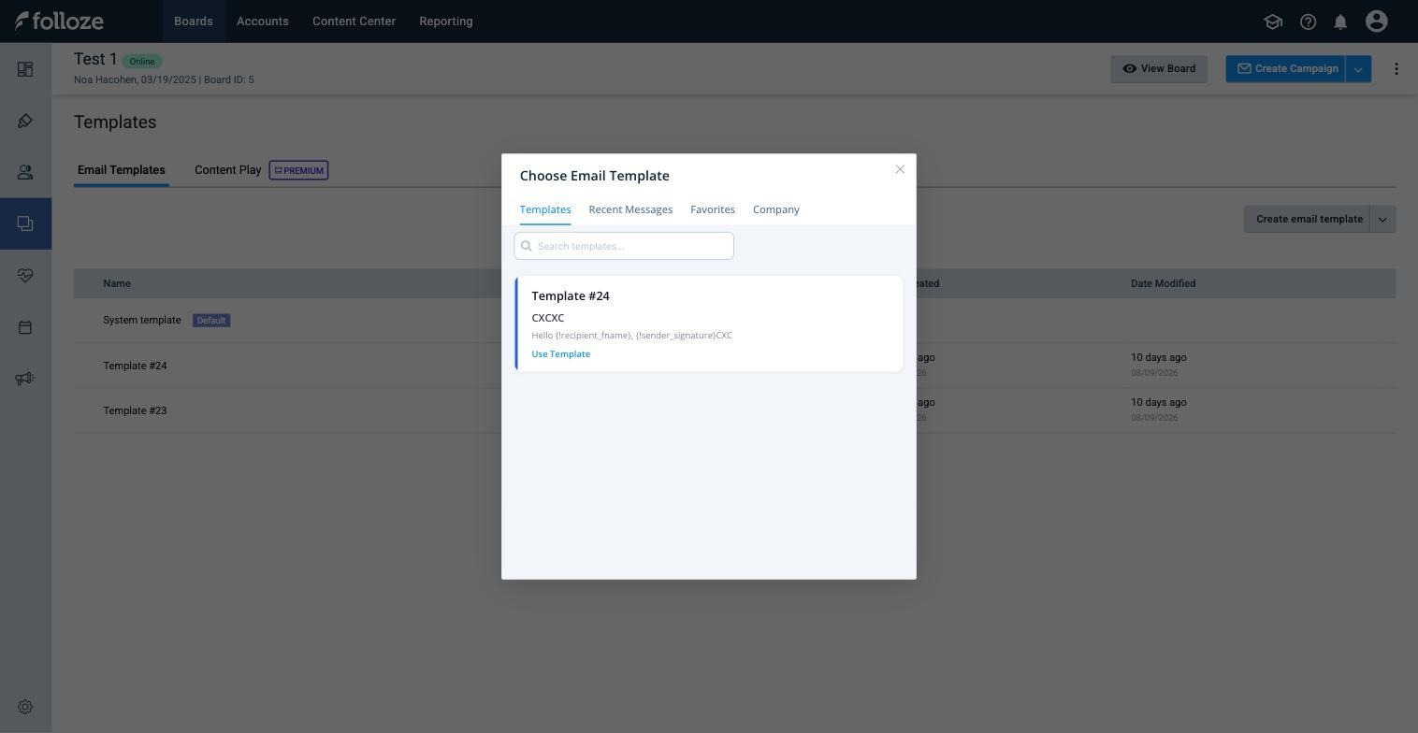Close the Choose Email Template dialog

[900, 169]
